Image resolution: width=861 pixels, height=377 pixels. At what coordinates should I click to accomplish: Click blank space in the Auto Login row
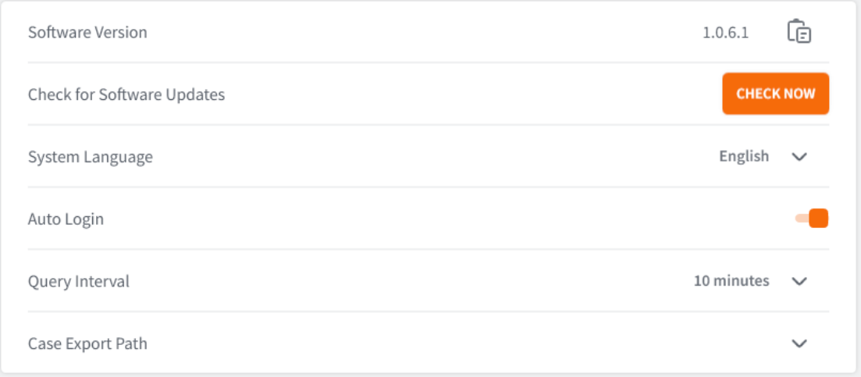click(439, 219)
